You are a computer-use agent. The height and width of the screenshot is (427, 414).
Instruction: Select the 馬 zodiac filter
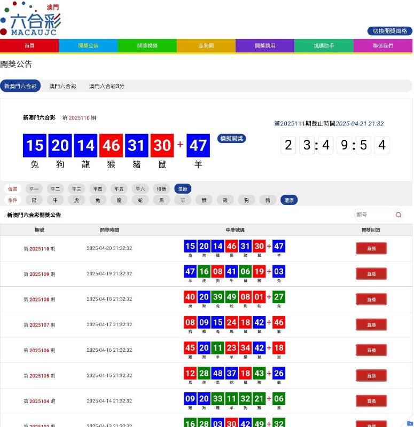point(161,200)
